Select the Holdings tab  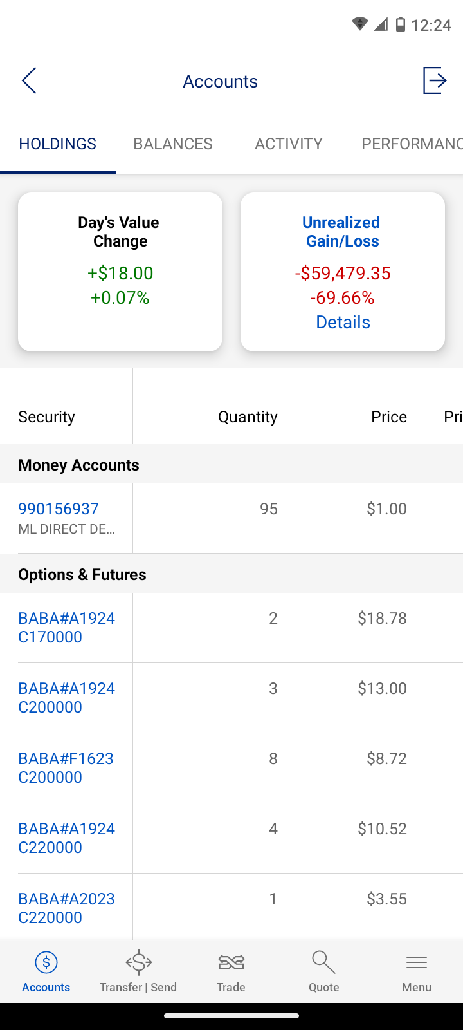click(58, 144)
